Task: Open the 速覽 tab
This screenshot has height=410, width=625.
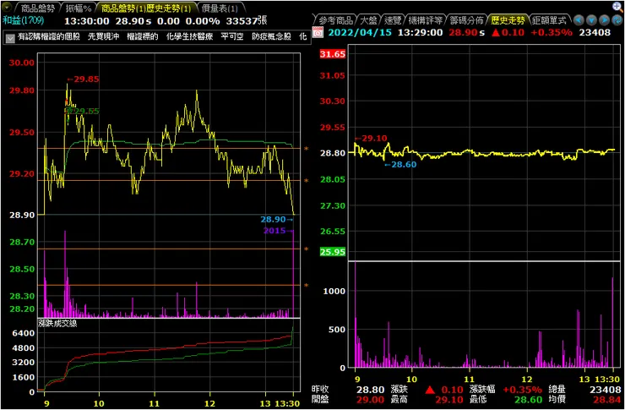Action: (393, 20)
